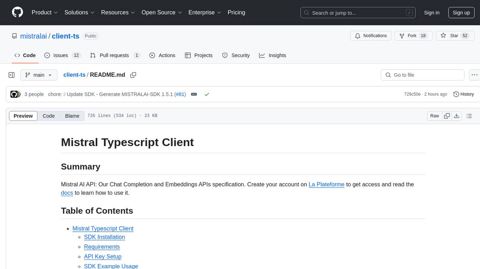Jump to API Key Setup section
The image size is (480, 269).
point(103,257)
